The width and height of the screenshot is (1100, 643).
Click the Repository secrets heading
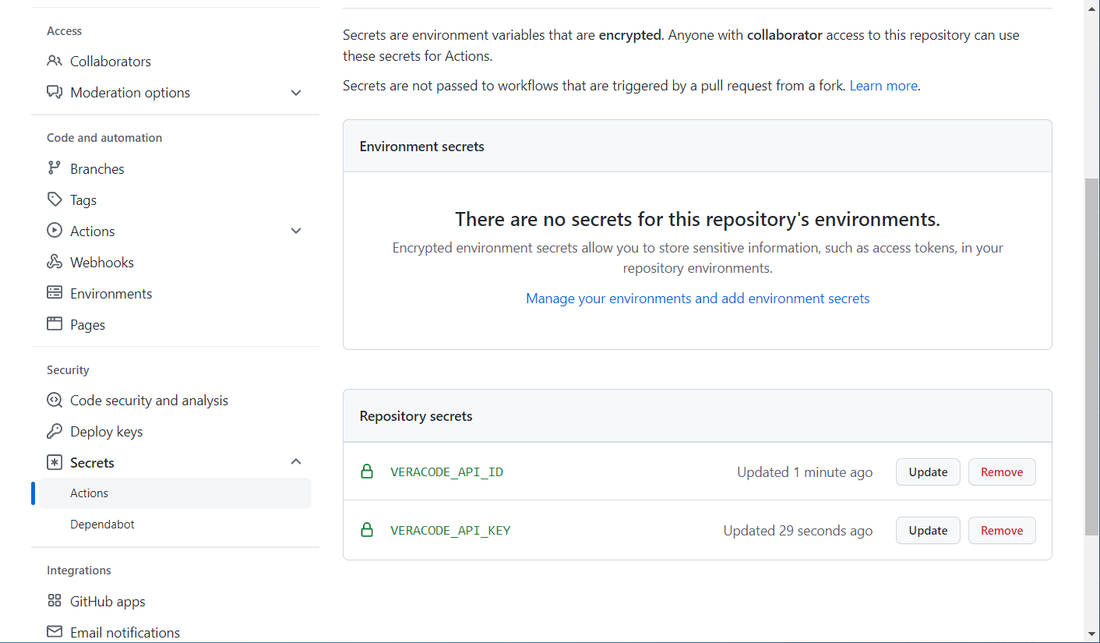click(416, 416)
